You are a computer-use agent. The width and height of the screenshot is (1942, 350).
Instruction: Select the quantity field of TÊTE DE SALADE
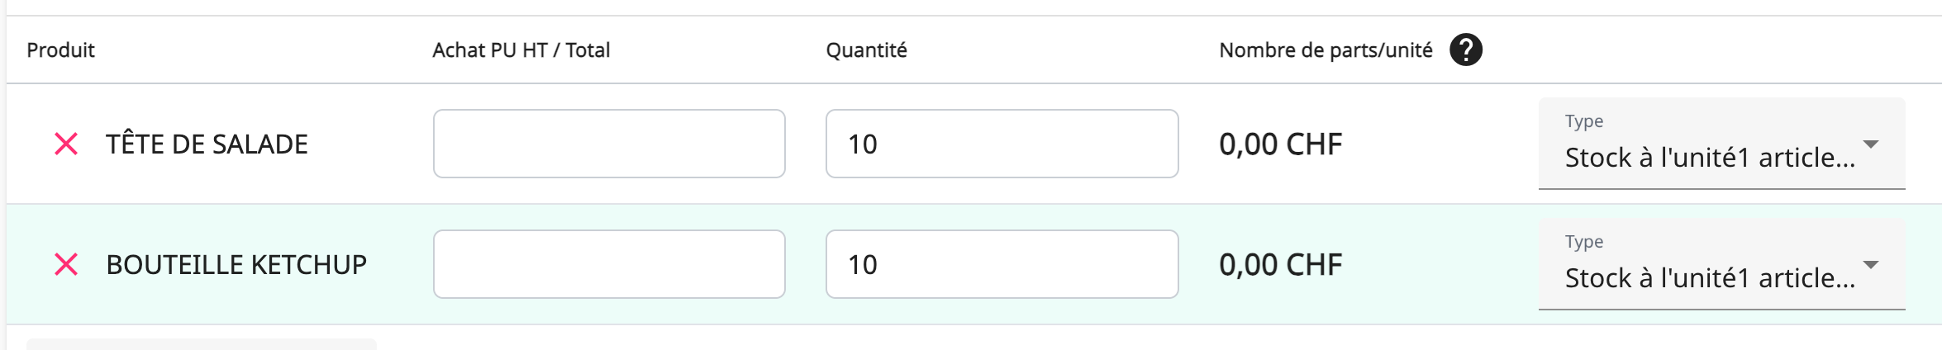(x=1002, y=144)
